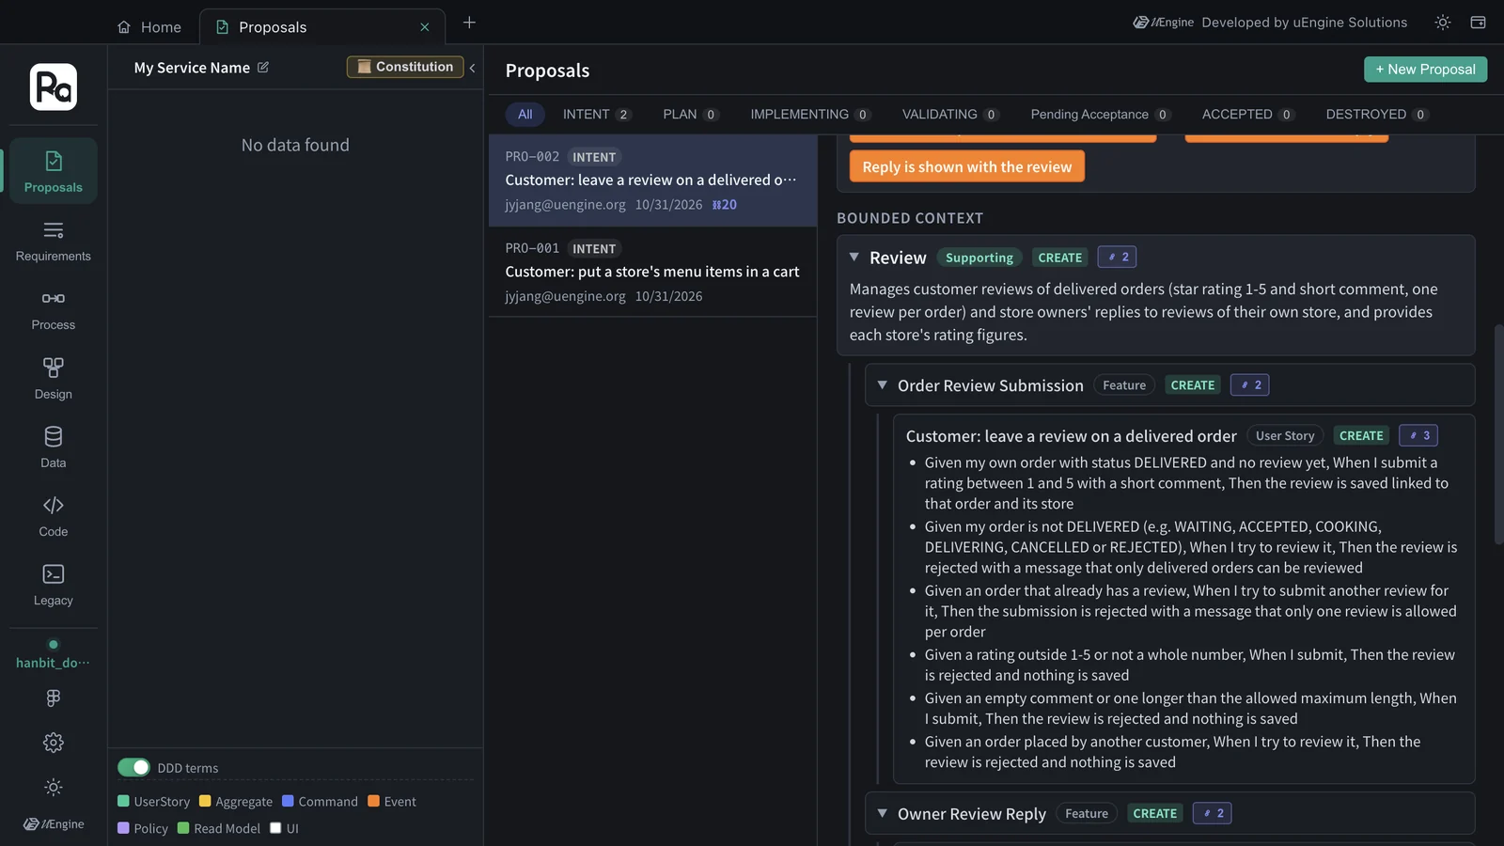Select the Pending Acceptance filter tab
The image size is (1504, 846).
click(1100, 115)
